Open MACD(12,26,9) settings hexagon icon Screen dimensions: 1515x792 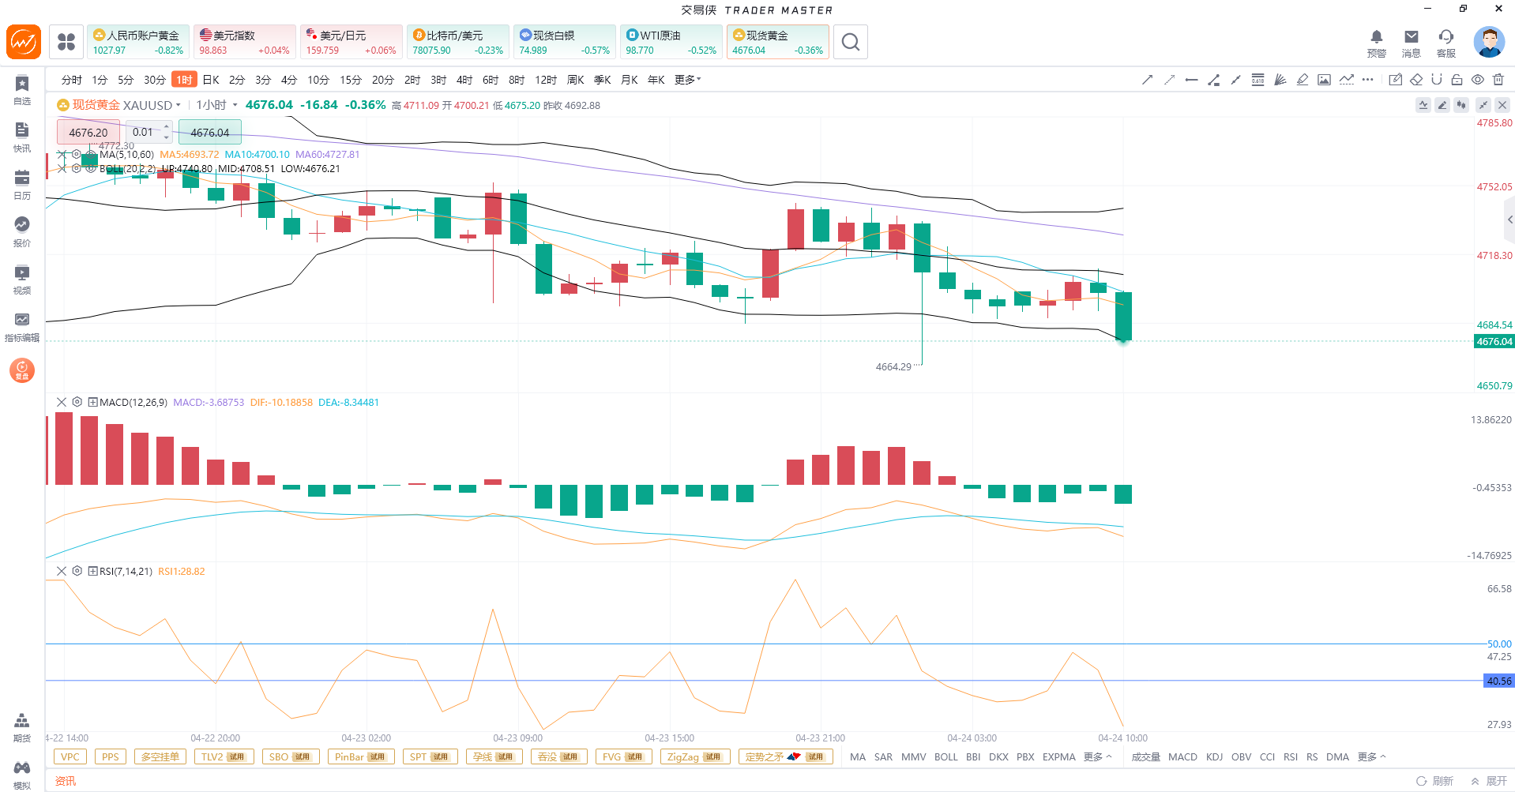point(77,403)
